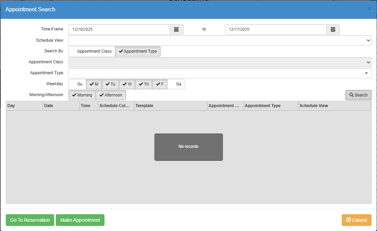377x231 pixels.
Task: Enable Saturday in the Weekday filter
Action: pos(176,84)
